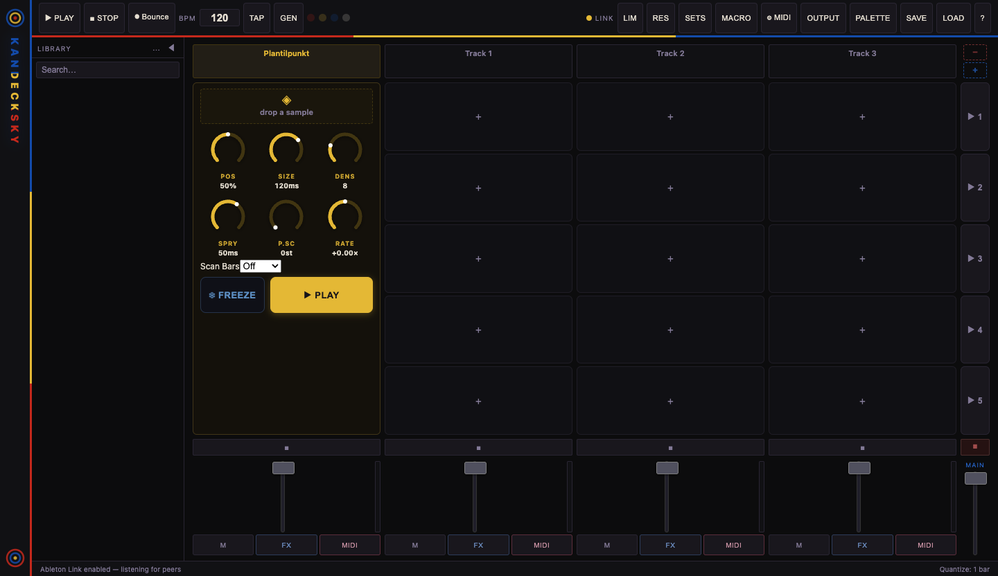Click the concentric-circle icon at sidebar bottom
998x576 pixels.
(15, 557)
